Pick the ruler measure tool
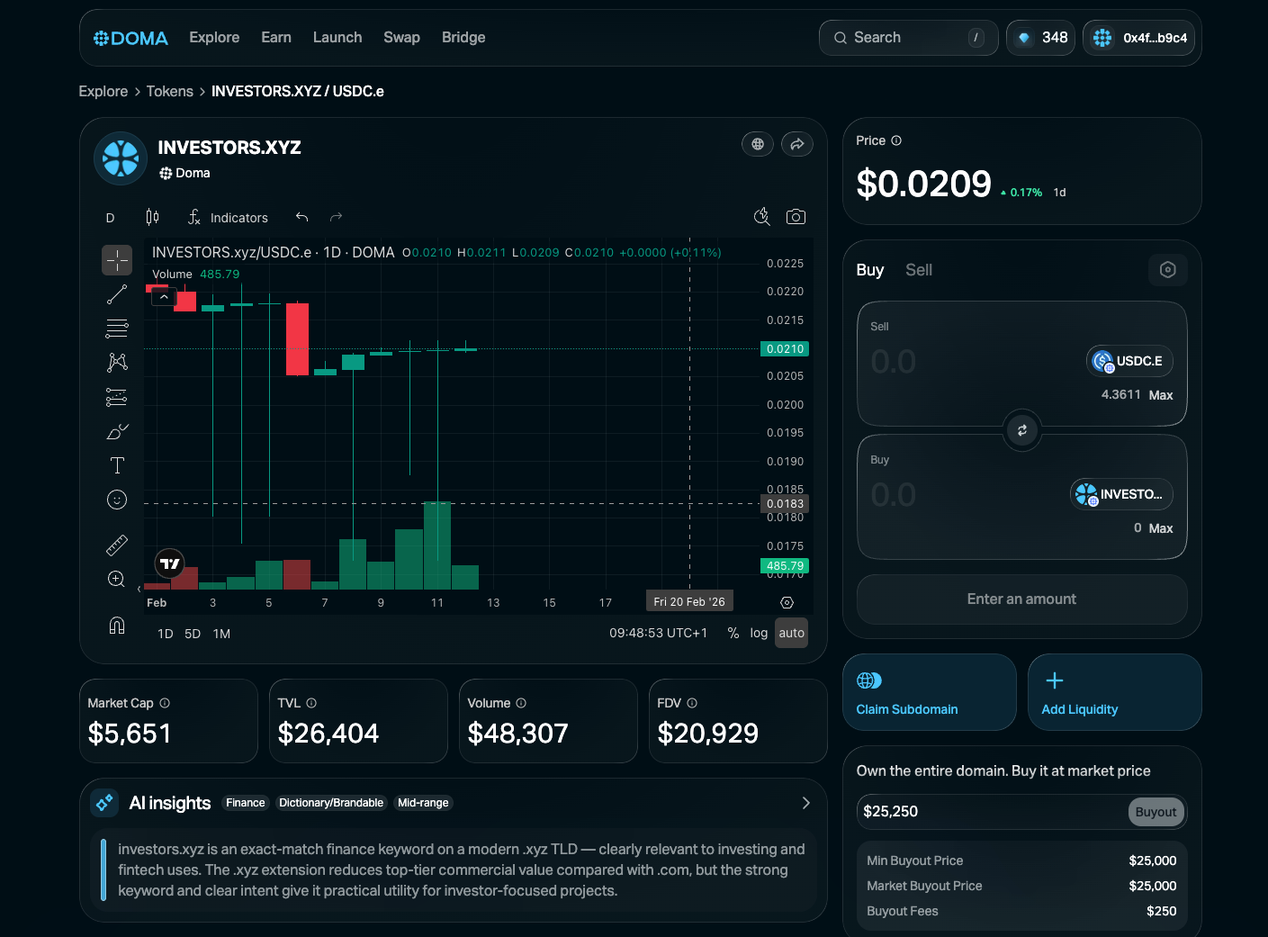Viewport: 1268px width, 937px height. point(117,545)
